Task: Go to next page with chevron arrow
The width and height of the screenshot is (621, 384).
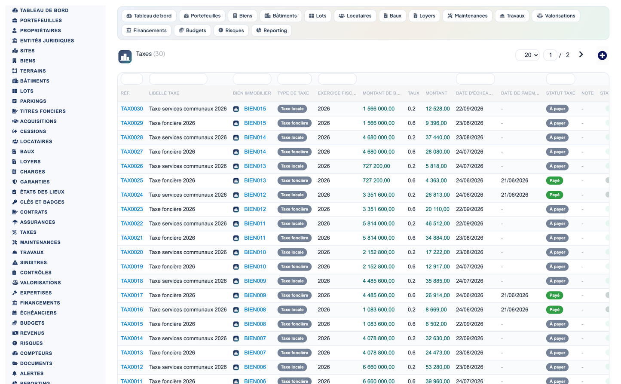Action: point(581,55)
